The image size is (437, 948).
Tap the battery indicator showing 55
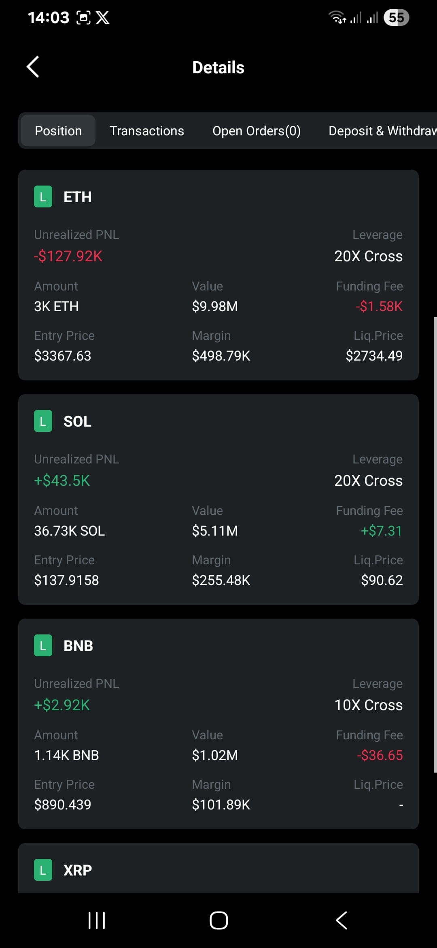point(396,17)
